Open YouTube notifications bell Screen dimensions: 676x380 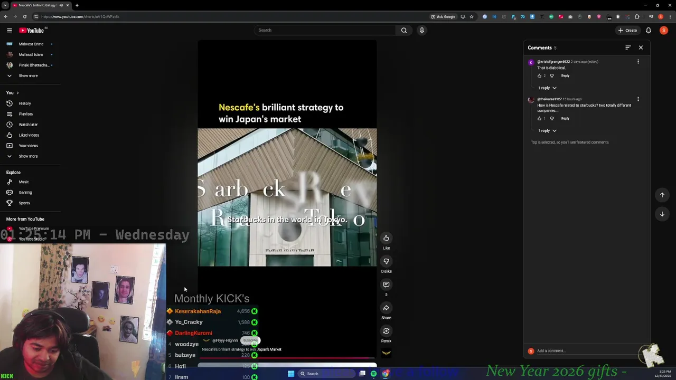point(649,30)
